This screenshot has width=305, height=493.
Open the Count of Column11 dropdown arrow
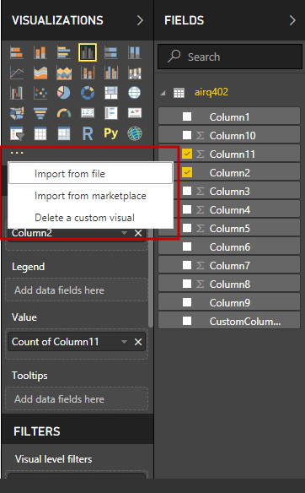pyautogui.click(x=124, y=342)
